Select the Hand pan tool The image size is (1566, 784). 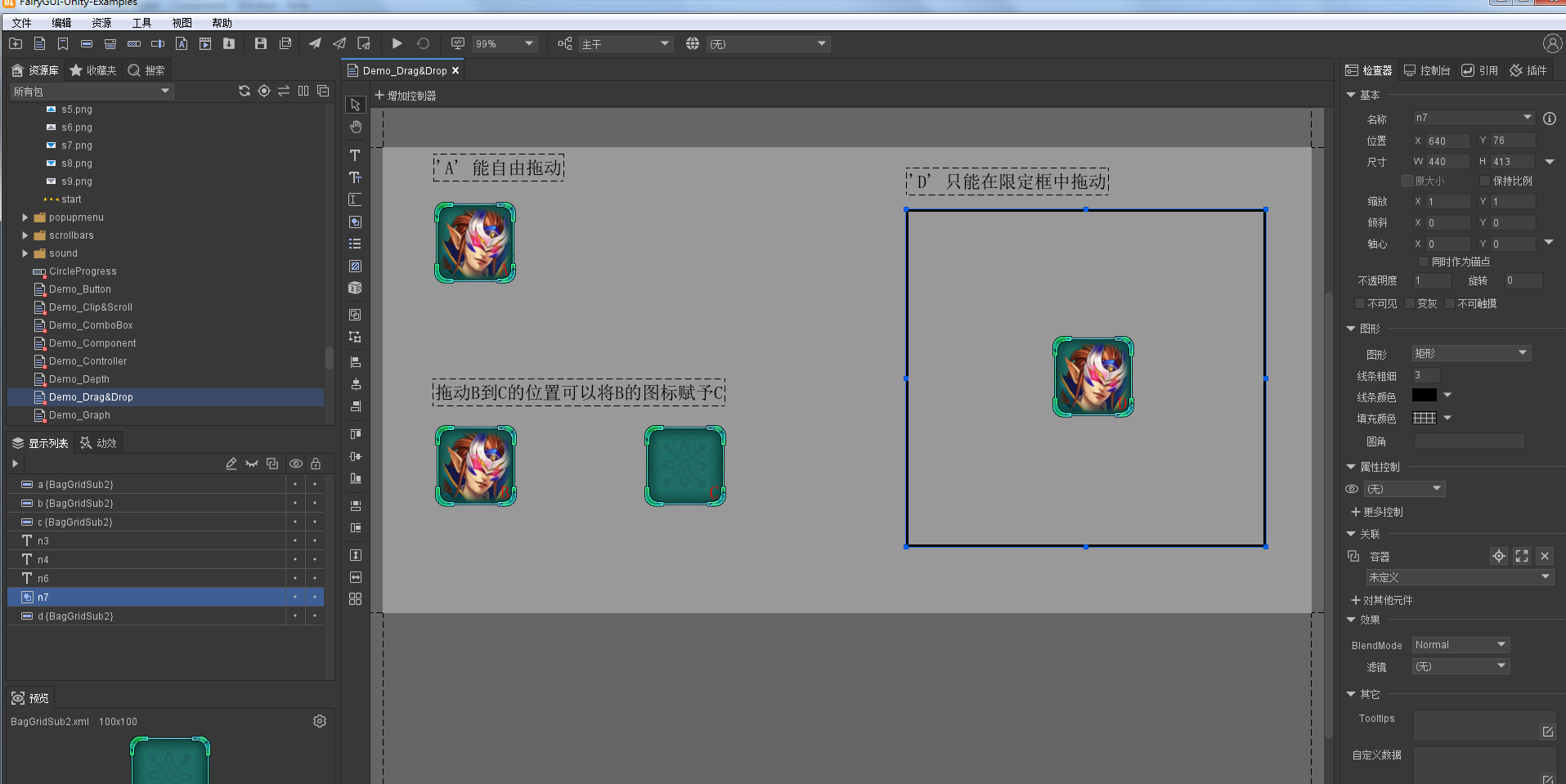pos(354,127)
